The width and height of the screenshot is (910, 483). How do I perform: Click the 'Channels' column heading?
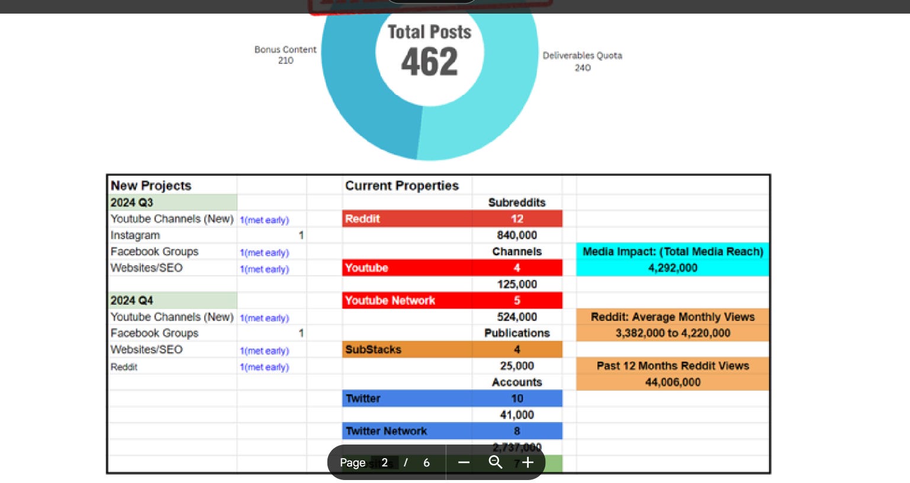point(517,252)
